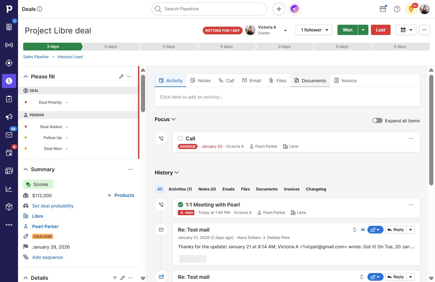Click the filter icon in Details section
The width and height of the screenshot is (435, 282).
[115, 278]
